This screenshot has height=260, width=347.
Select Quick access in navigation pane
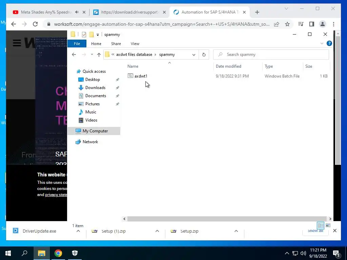pos(94,71)
